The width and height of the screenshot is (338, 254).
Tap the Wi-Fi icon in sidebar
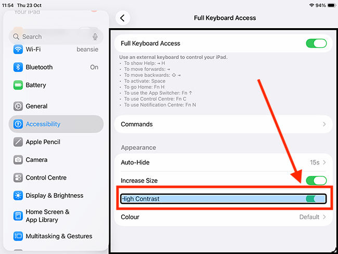18,49
